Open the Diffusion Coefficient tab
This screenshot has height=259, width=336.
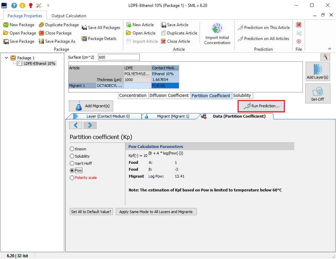[169, 96]
